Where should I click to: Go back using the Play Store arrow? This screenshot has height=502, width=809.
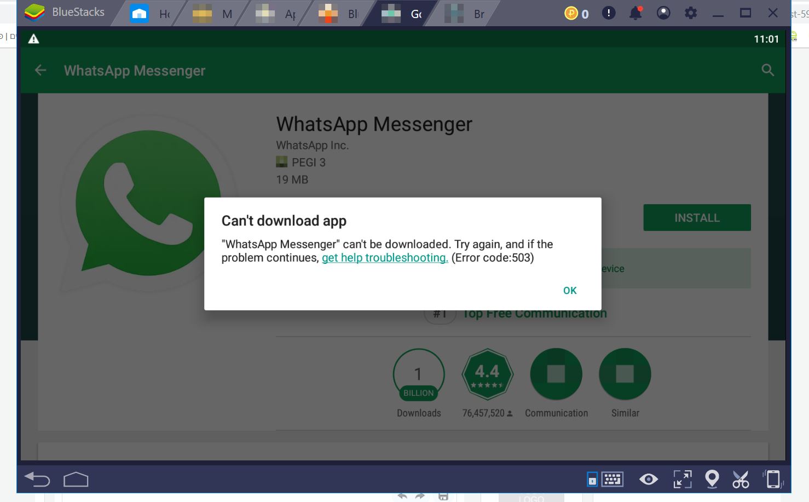(x=41, y=70)
